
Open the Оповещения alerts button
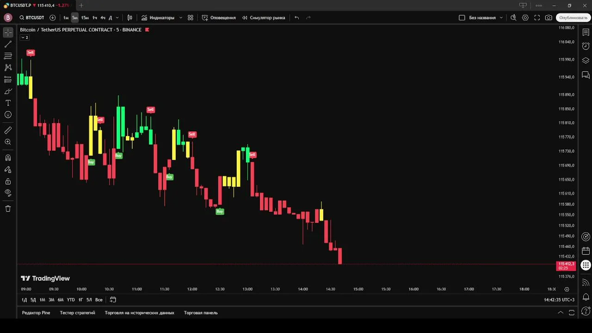219,18
